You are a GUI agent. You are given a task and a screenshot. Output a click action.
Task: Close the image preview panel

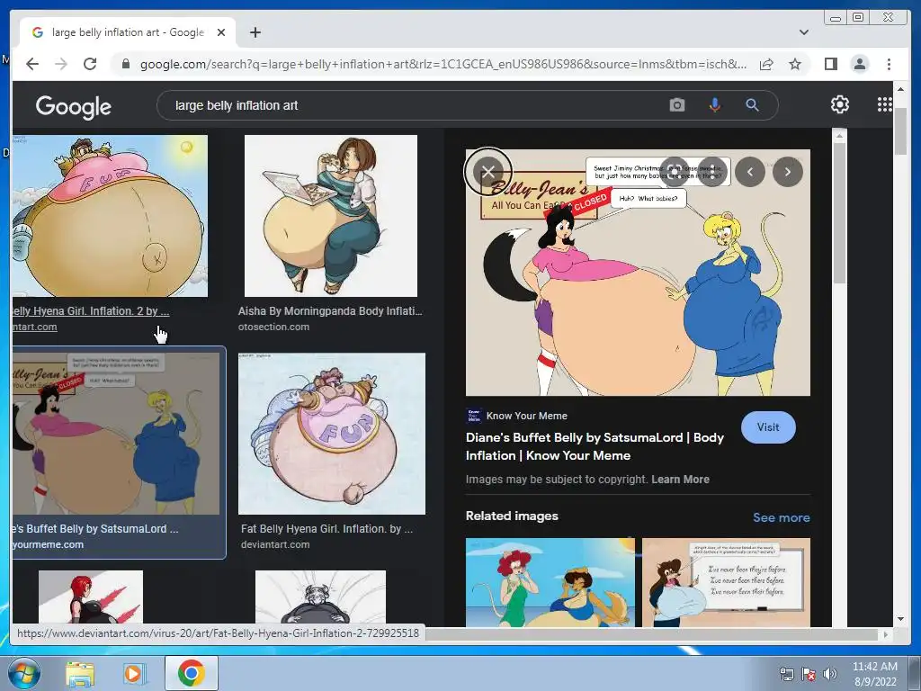tap(488, 172)
